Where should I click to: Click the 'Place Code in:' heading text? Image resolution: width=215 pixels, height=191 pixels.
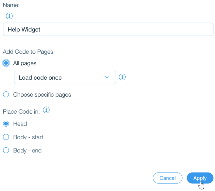(21, 111)
